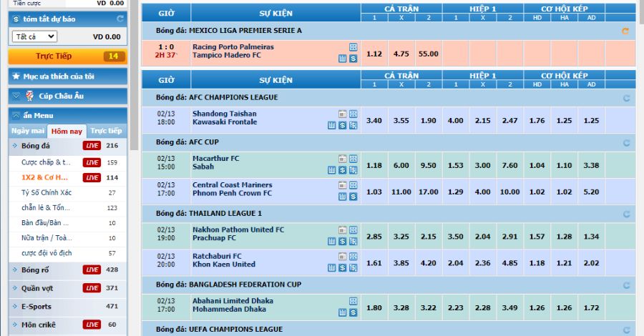This screenshot has height=336, width=644.
Task: Open match field view for Racing Porto Palmeiras
Action: point(353,47)
